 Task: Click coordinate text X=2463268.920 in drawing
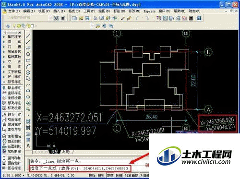click(x=217, y=121)
